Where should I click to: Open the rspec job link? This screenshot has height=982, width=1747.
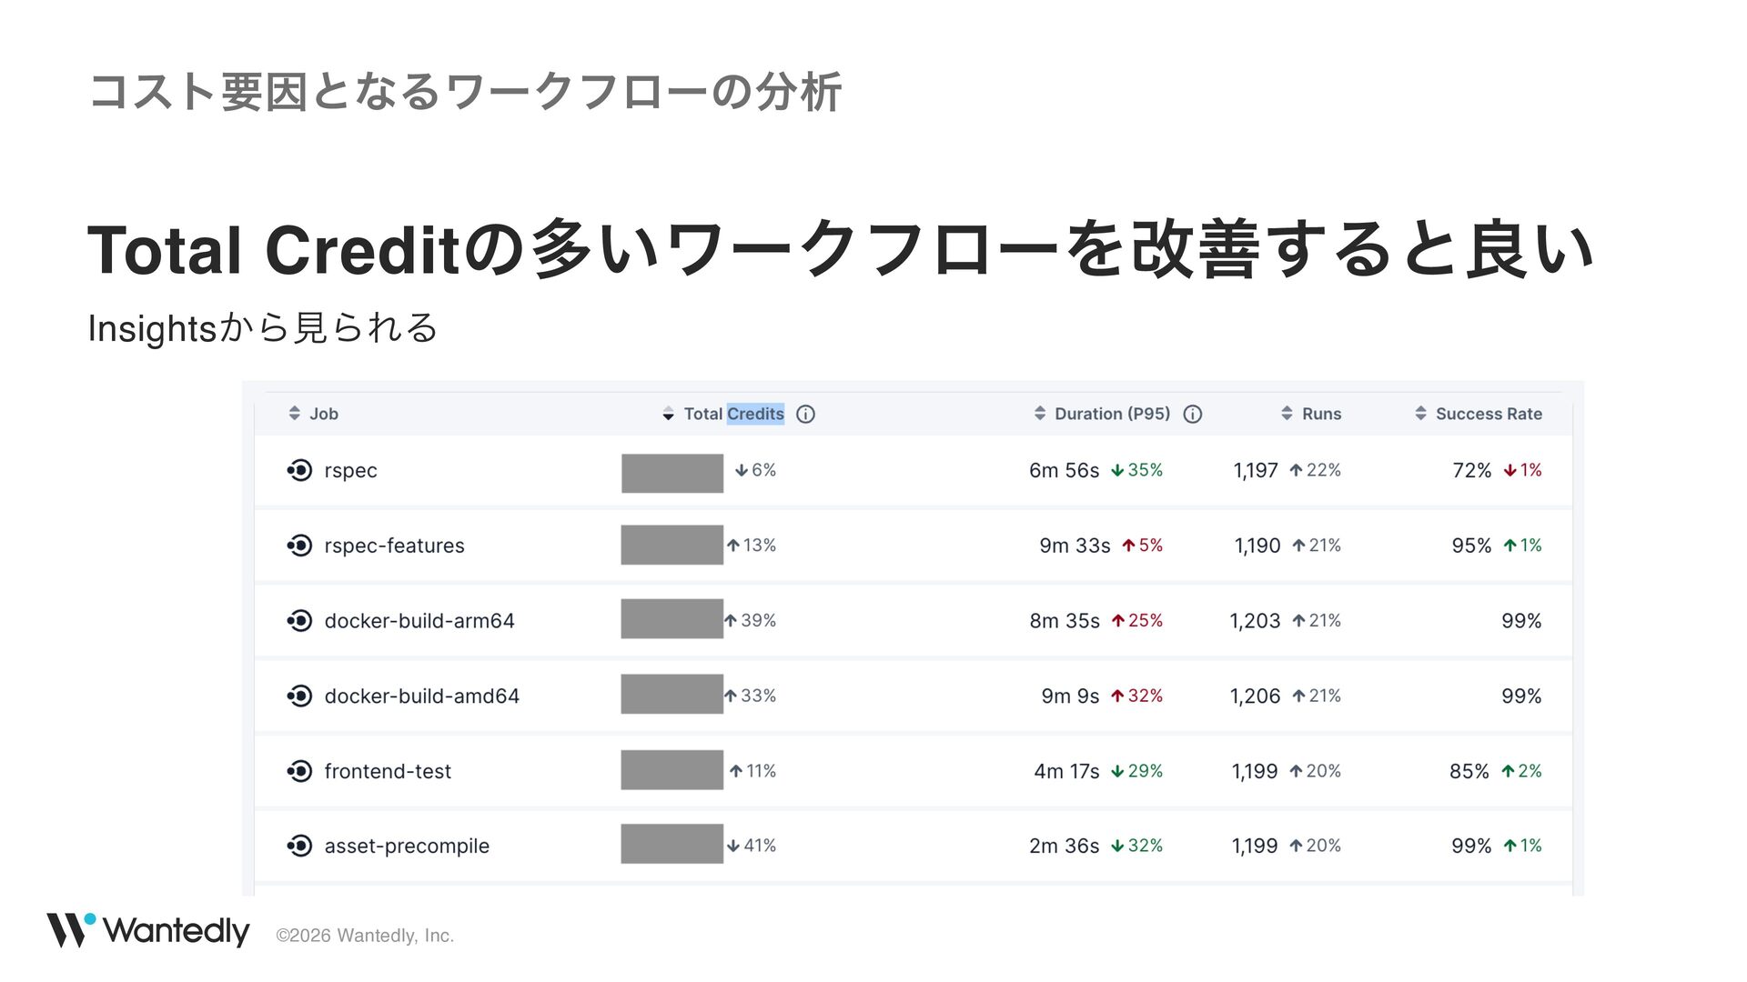[x=350, y=471]
